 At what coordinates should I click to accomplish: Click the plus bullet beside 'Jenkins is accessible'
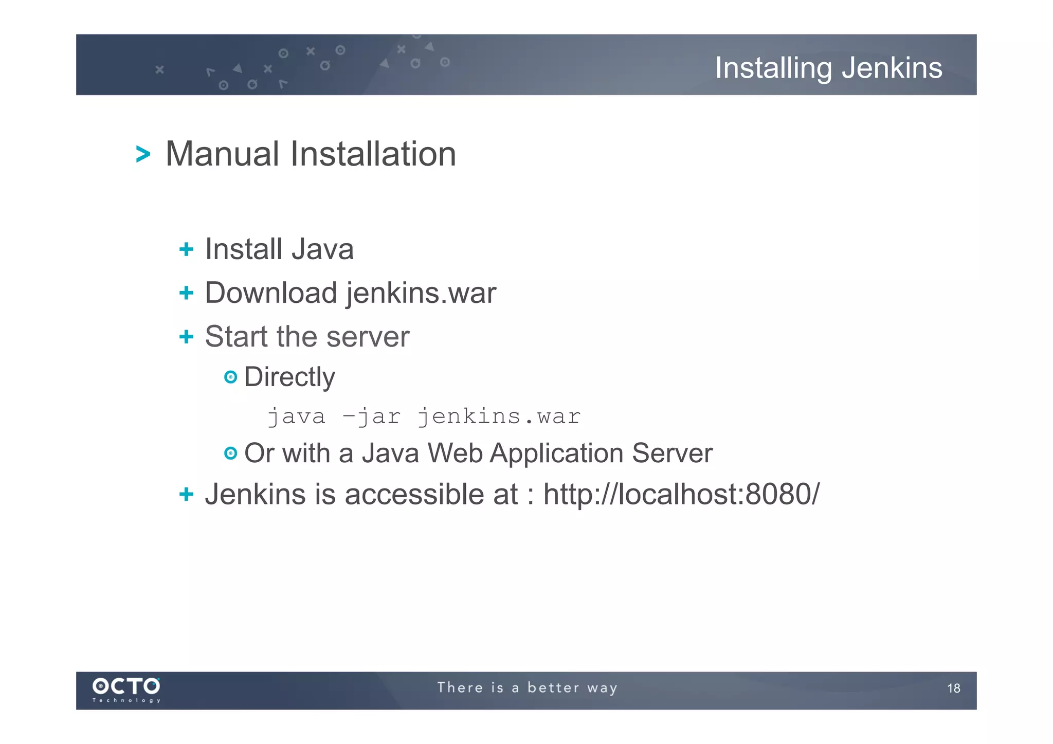pyautogui.click(x=186, y=494)
